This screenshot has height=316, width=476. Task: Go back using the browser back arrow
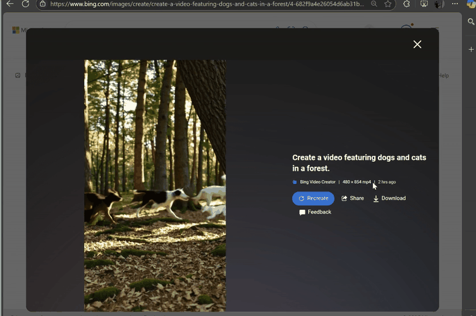click(10, 4)
